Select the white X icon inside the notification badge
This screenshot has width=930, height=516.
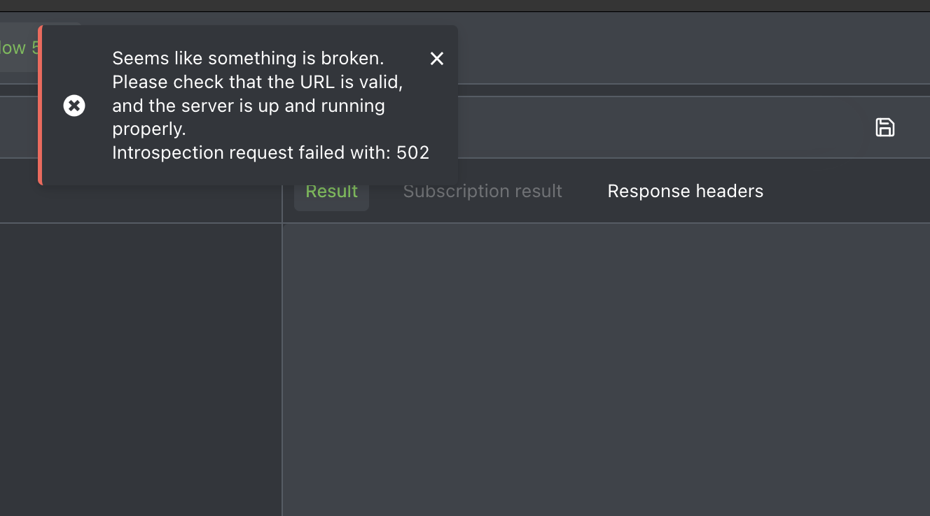pyautogui.click(x=74, y=106)
